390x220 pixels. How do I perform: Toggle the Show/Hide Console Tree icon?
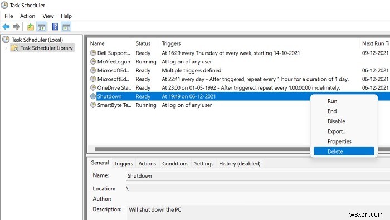click(42, 27)
